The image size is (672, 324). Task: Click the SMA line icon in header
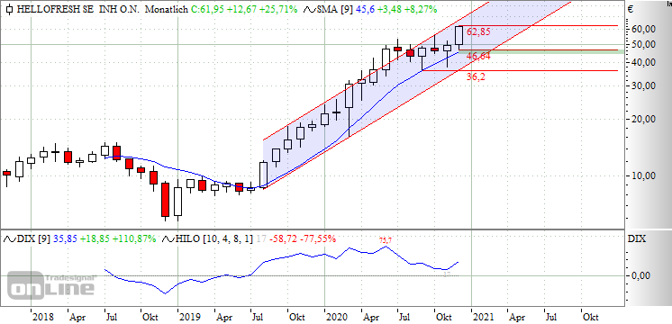pyautogui.click(x=310, y=9)
